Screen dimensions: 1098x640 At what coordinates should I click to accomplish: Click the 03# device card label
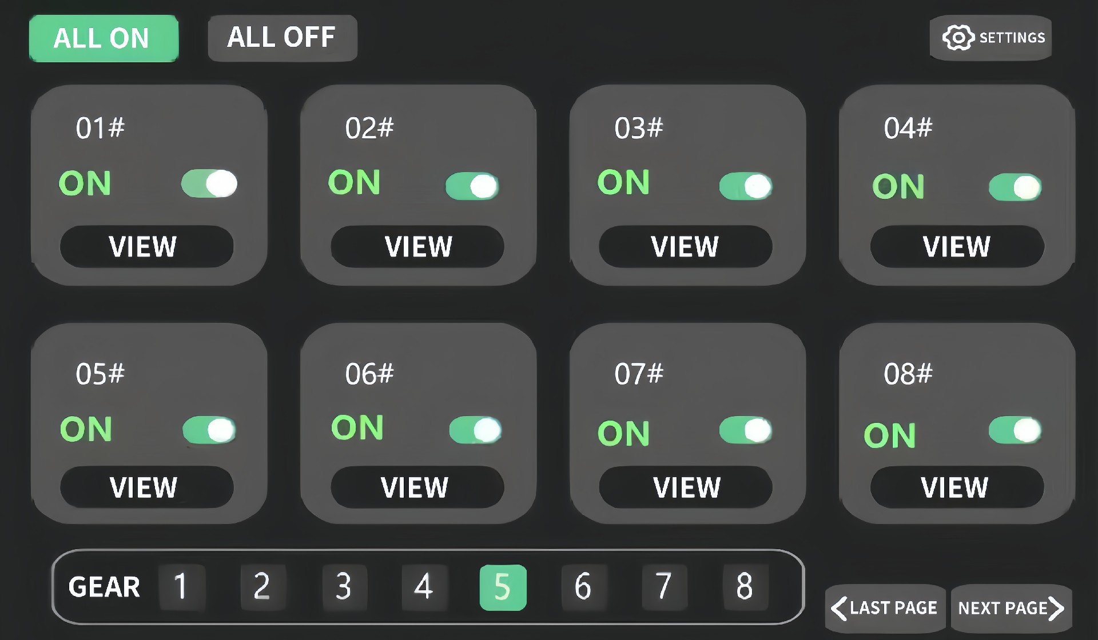tap(638, 128)
